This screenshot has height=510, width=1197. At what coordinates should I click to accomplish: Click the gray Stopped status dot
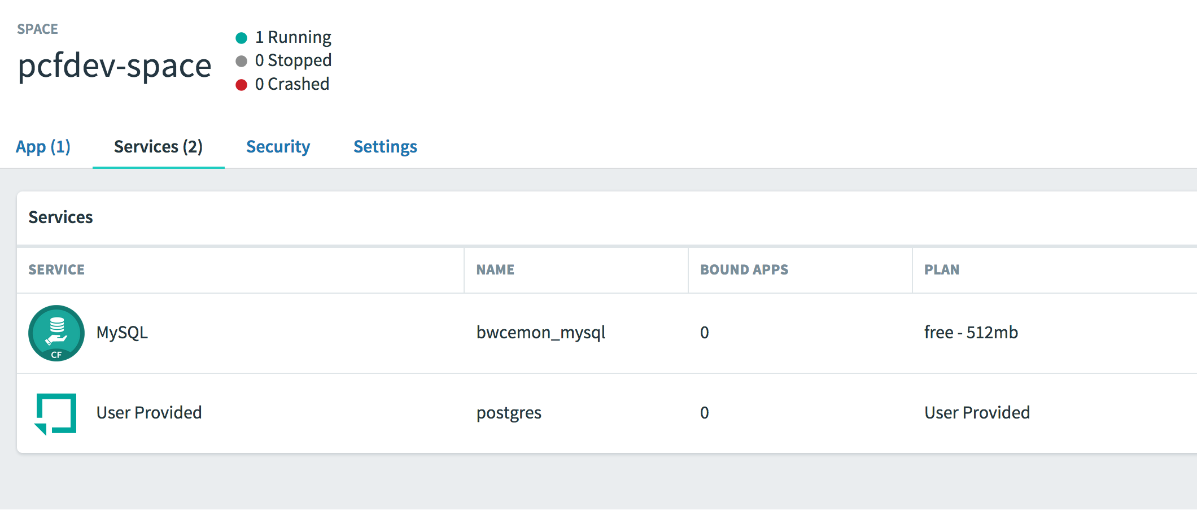tap(242, 61)
